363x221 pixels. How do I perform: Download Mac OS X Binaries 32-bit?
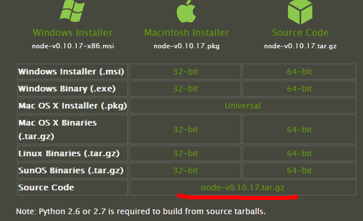coord(185,130)
